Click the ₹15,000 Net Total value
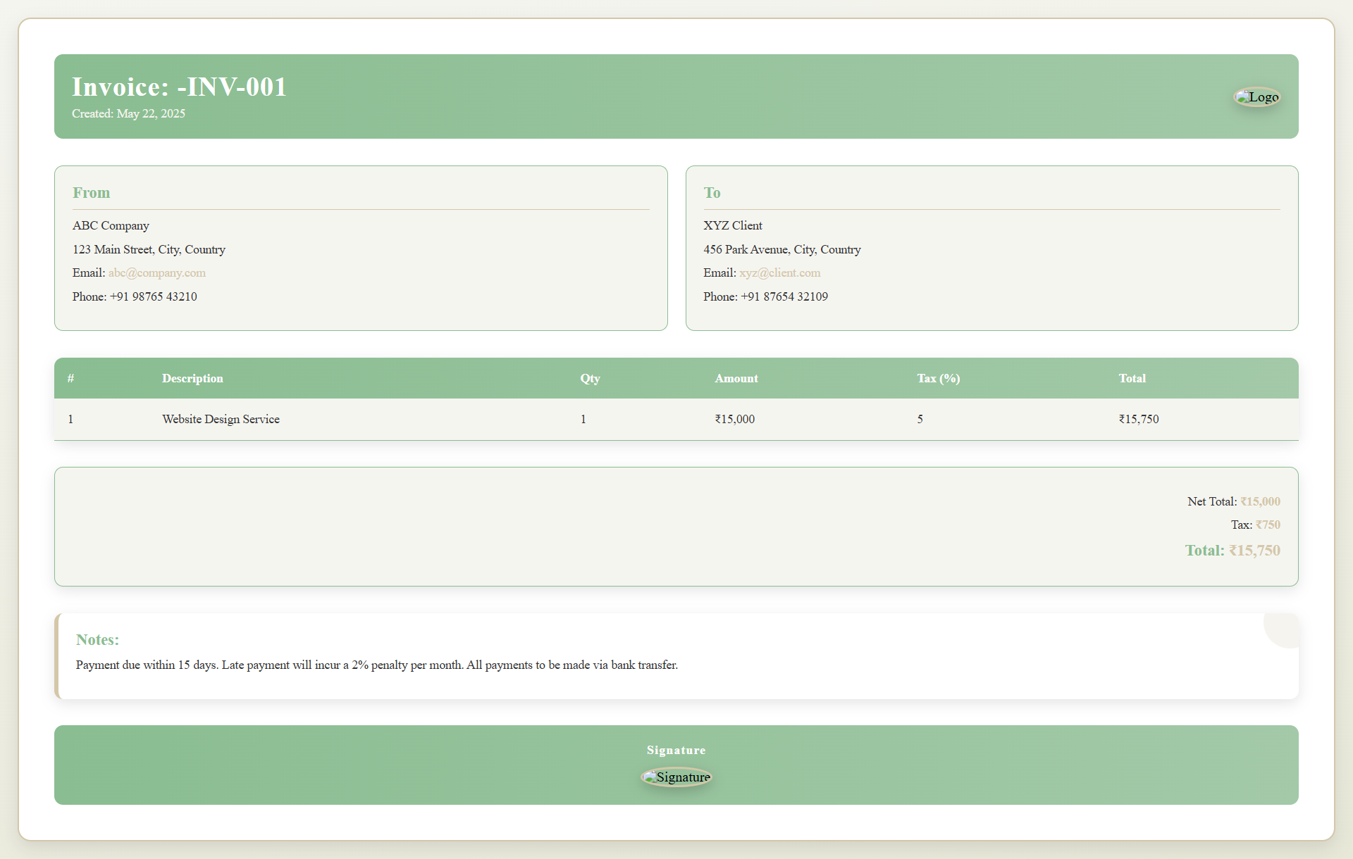Image resolution: width=1353 pixels, height=859 pixels. point(1260,502)
